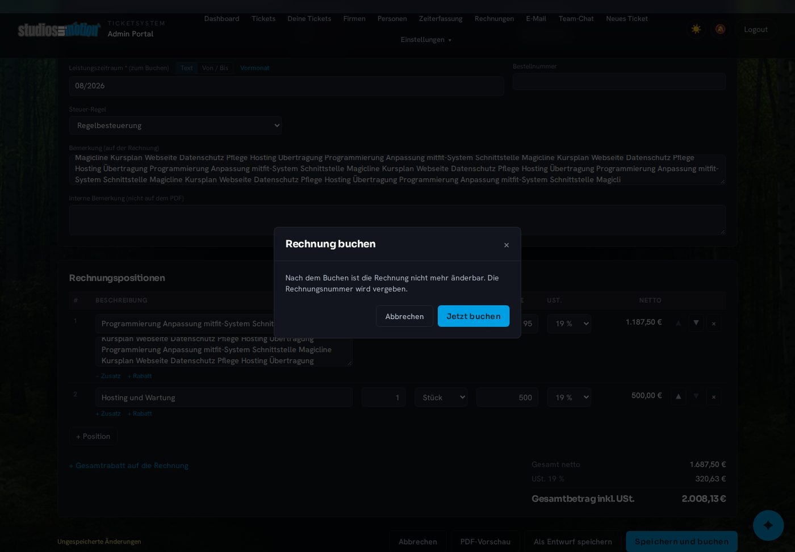795x552 pixels.
Task: Click + Gesamtrabatt auf die Rechnung
Action: click(x=129, y=466)
